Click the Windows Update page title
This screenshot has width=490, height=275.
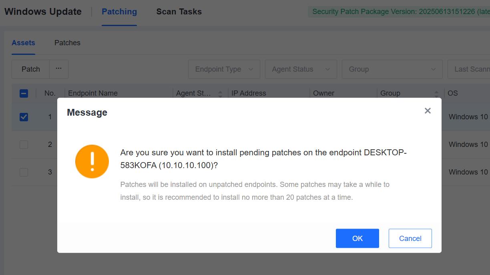click(x=43, y=12)
